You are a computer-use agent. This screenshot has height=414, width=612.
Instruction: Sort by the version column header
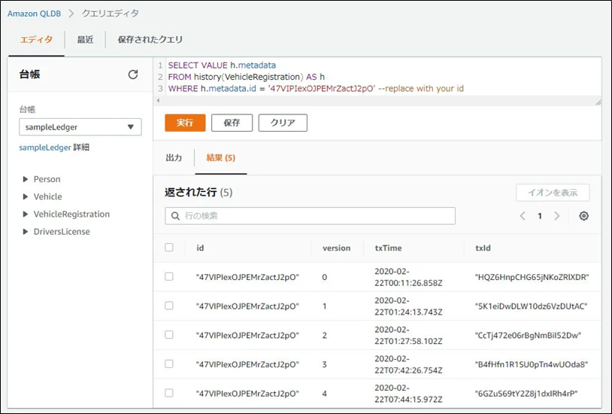336,248
